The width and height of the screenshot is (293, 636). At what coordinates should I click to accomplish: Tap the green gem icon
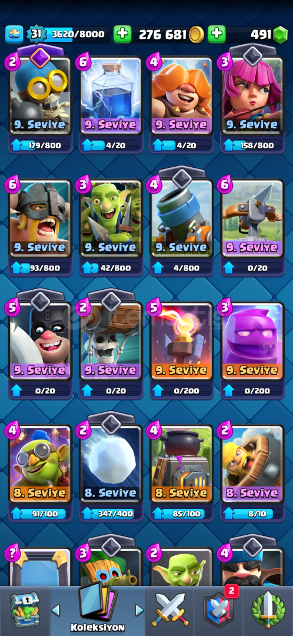279,35
